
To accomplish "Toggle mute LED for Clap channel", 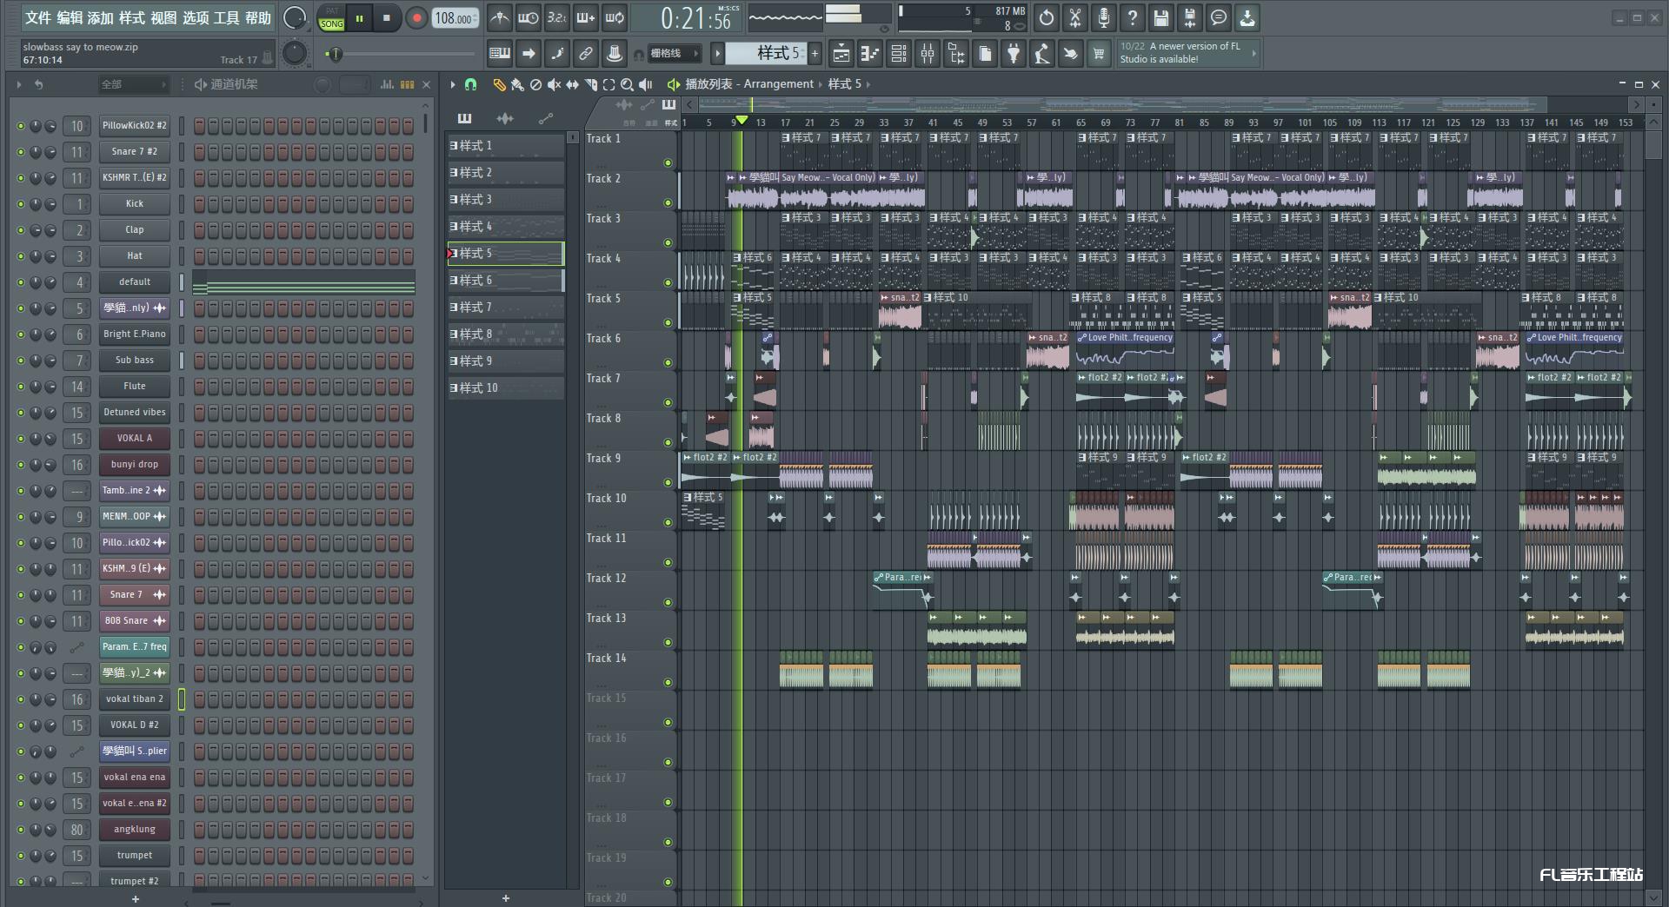I will pos(21,230).
